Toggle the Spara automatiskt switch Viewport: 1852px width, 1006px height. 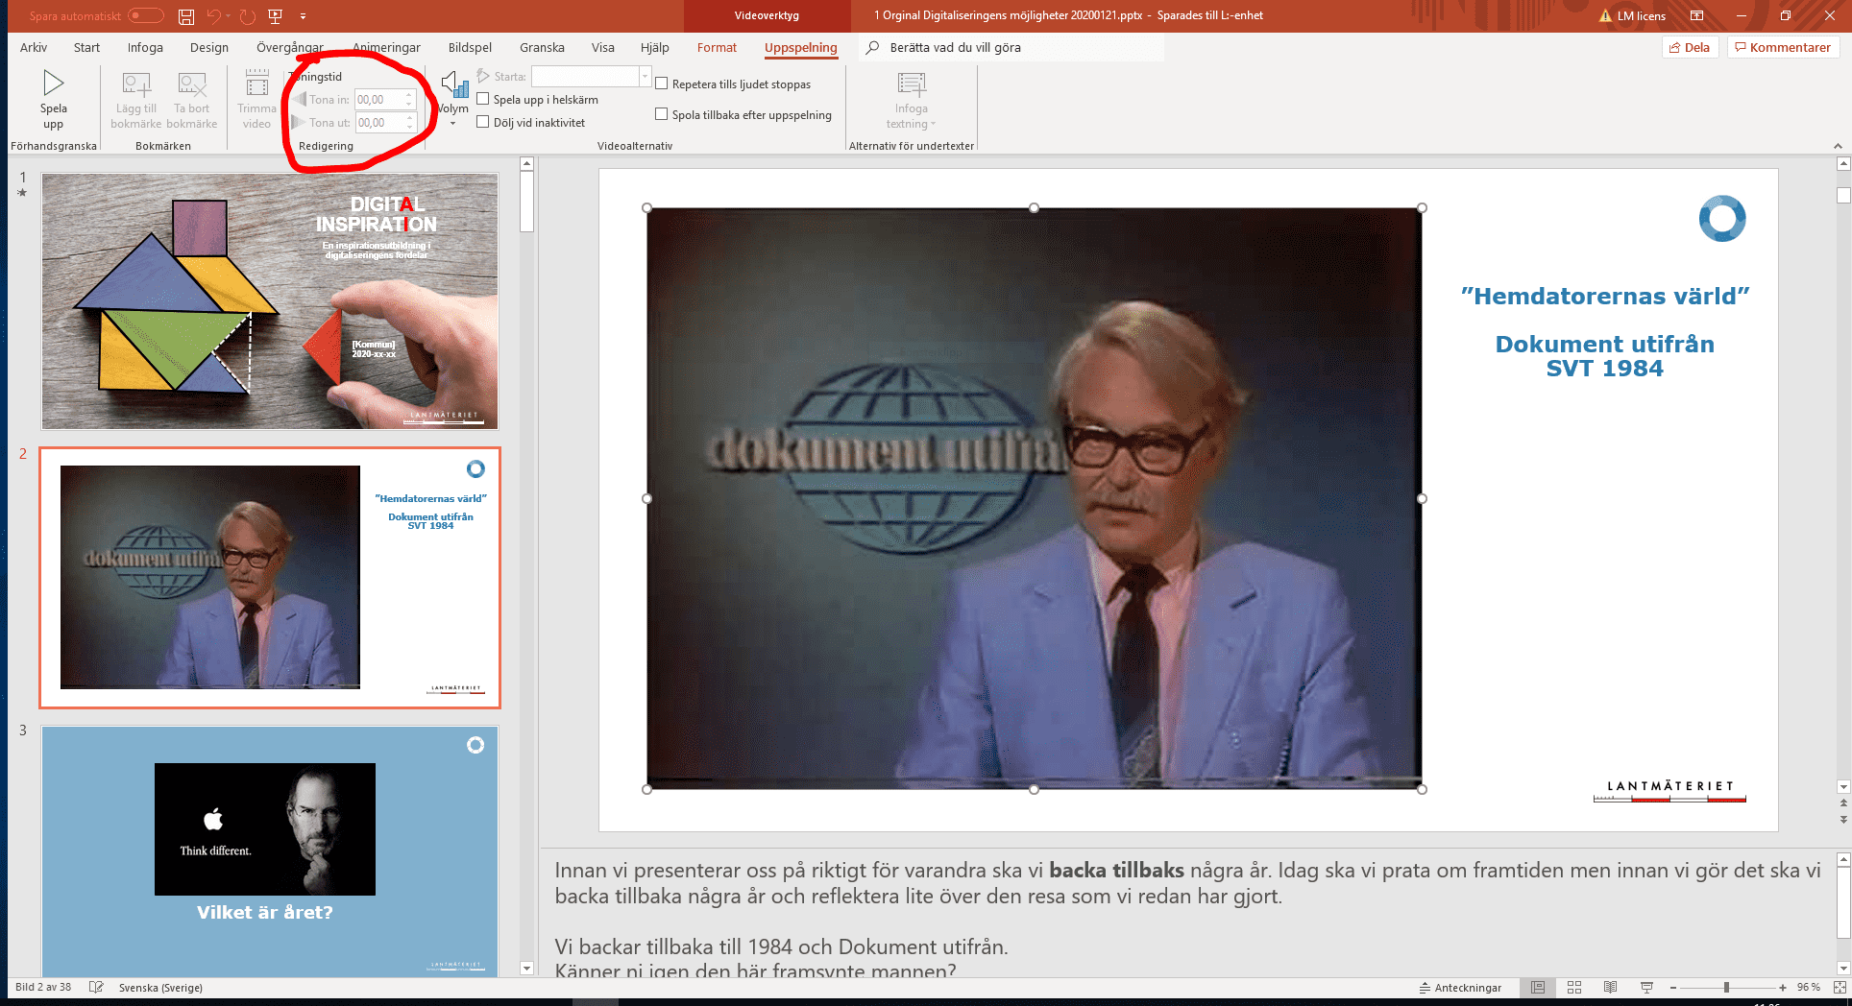click(x=145, y=16)
